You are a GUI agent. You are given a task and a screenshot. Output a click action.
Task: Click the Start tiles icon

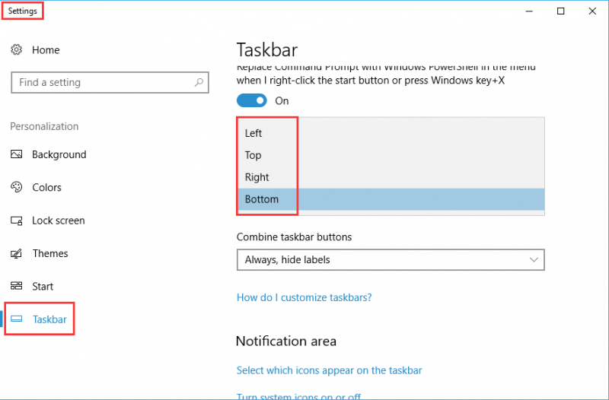coord(16,286)
